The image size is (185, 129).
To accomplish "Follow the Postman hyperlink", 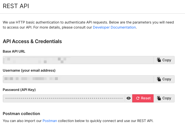I will 50,121.
